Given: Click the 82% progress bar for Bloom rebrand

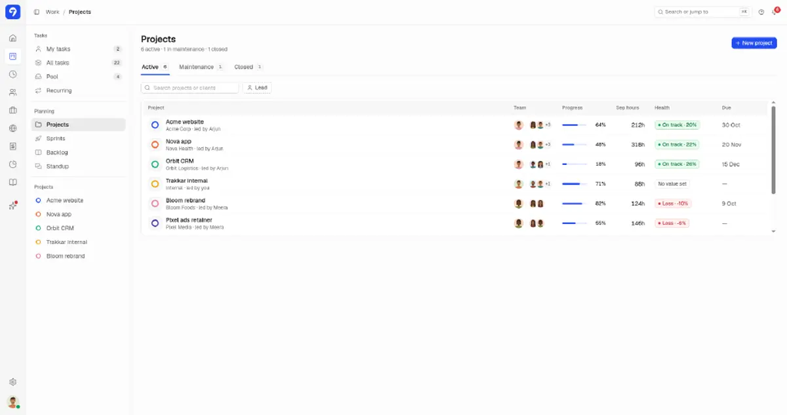Looking at the screenshot, I should tap(575, 204).
